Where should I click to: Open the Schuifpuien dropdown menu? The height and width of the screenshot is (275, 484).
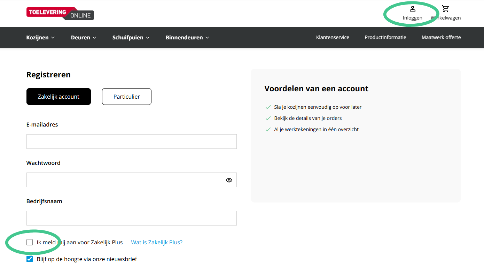(x=131, y=37)
